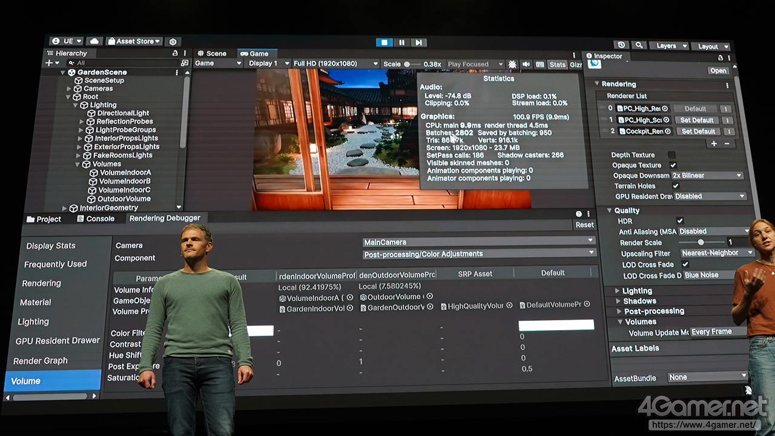775x436 pixels.
Task: Remove a renderer with the minus icon
Action: [x=727, y=144]
